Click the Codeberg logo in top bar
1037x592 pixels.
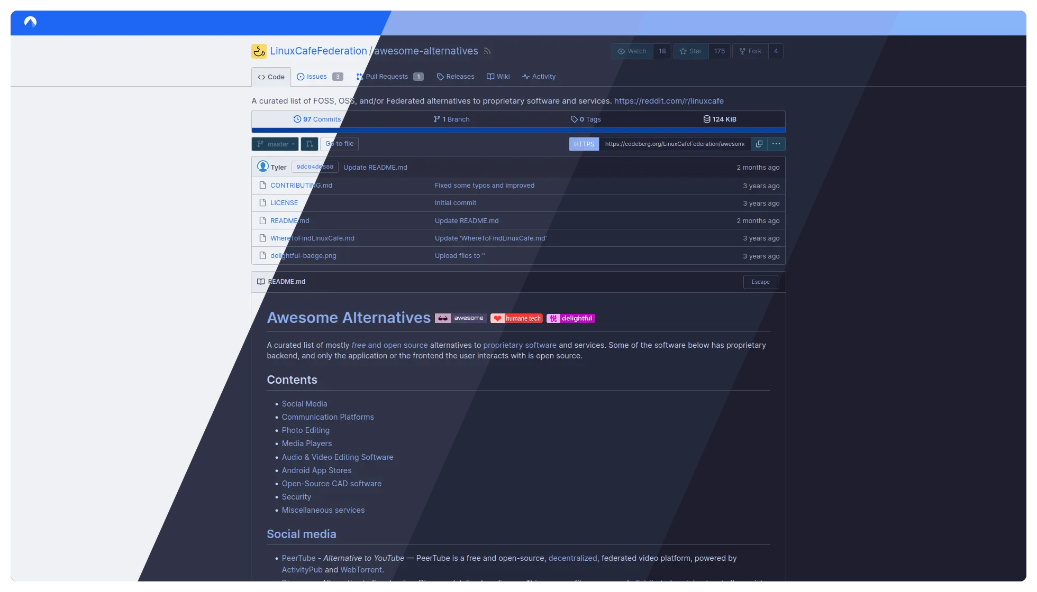[31, 22]
